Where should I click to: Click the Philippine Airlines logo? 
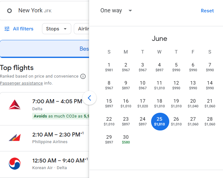pos(15,137)
